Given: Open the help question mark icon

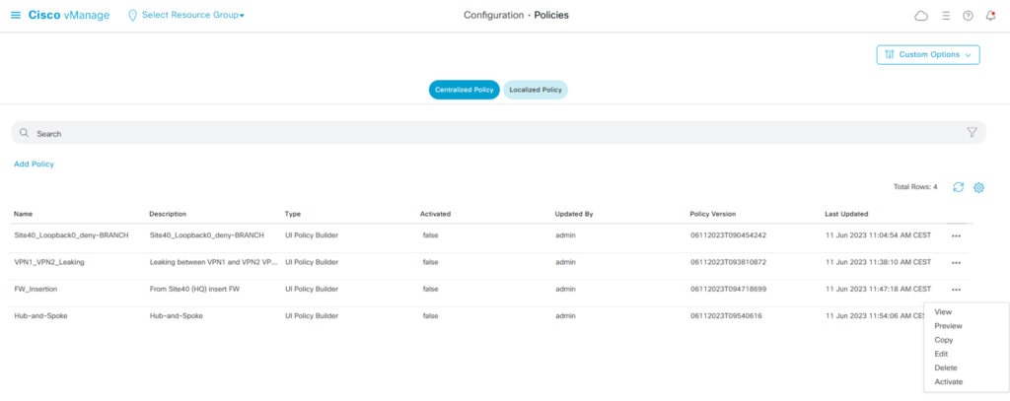Looking at the screenshot, I should point(968,16).
